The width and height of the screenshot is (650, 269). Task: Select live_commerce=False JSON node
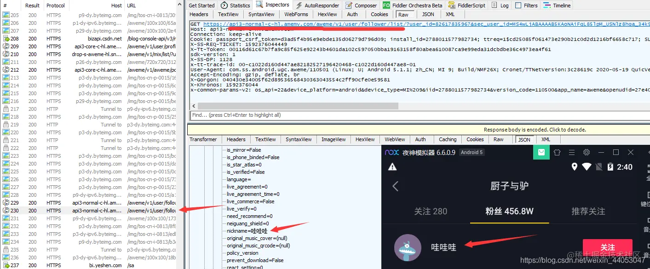point(250,201)
